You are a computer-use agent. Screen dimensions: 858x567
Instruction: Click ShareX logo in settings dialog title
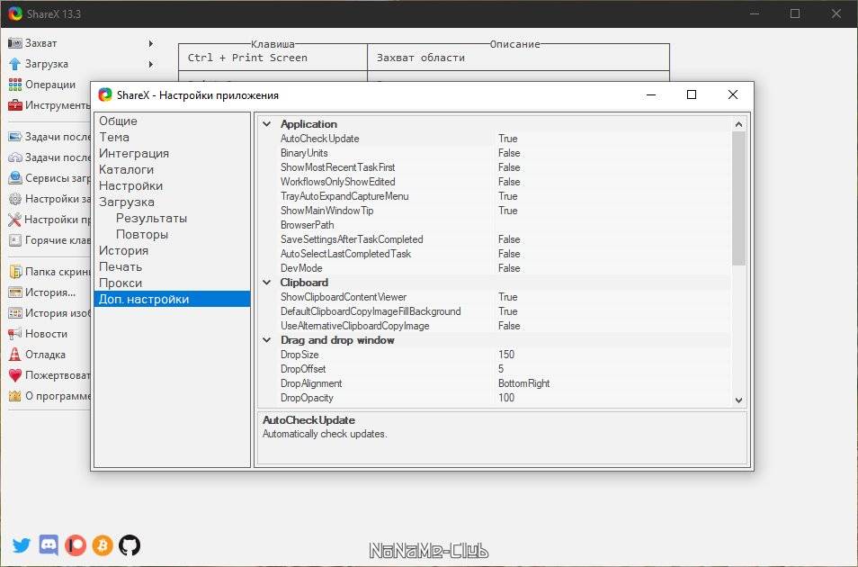pos(105,94)
